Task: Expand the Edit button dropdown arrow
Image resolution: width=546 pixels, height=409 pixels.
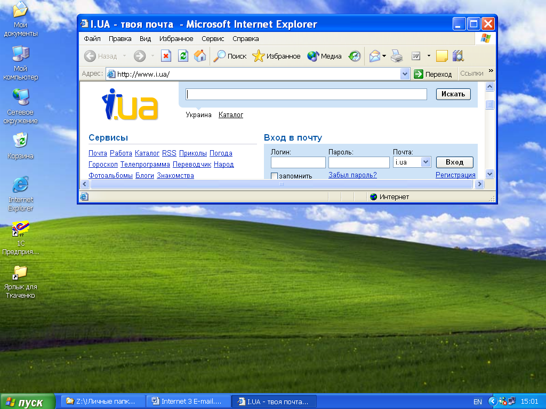Action: pos(429,56)
